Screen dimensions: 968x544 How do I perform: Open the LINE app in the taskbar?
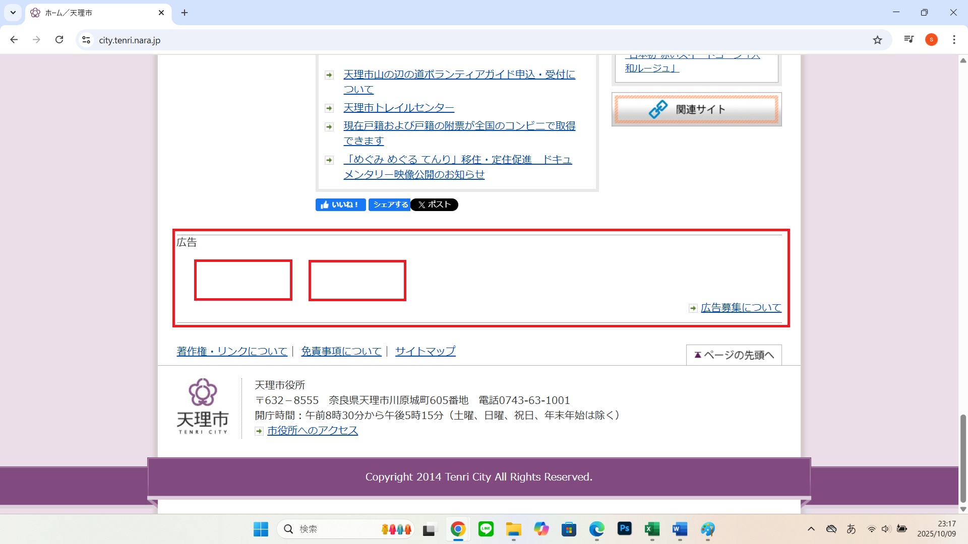click(x=486, y=529)
